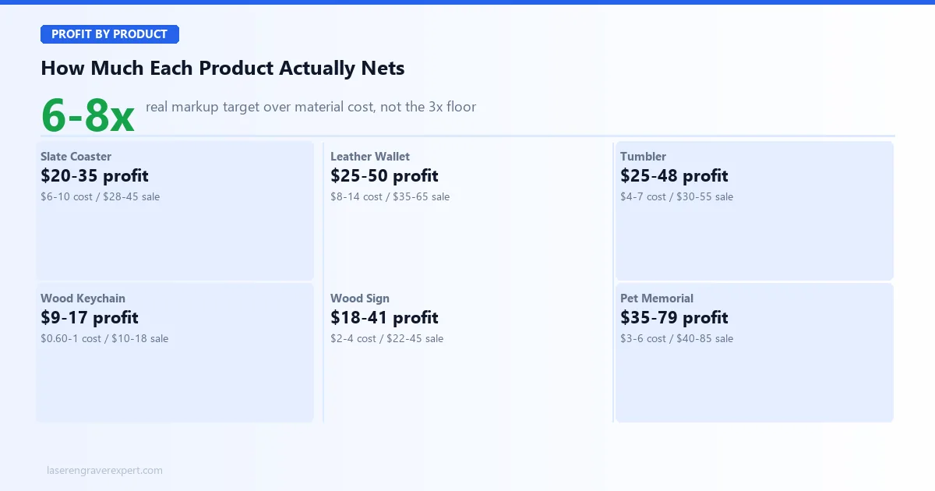Click the PROFIT BY PRODUCT badge
935x491 pixels.
point(110,34)
